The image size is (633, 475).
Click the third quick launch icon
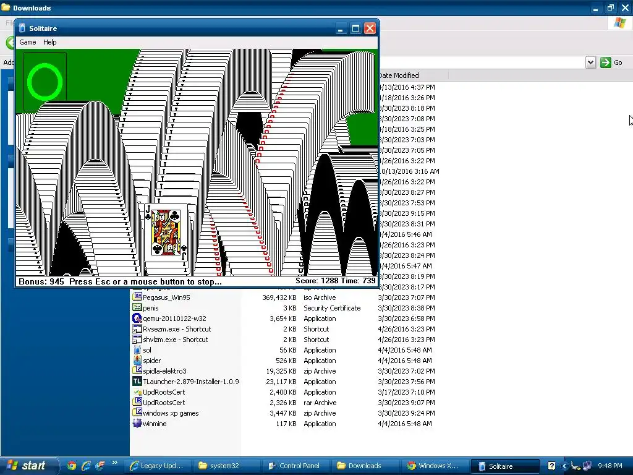(x=100, y=466)
